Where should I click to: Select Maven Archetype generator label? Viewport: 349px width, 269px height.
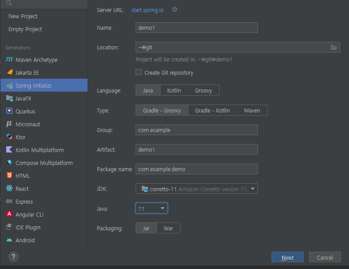pos(36,60)
